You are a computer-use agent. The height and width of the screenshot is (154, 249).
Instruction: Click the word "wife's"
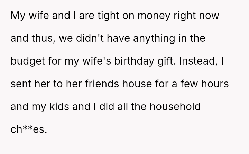pos(103,61)
